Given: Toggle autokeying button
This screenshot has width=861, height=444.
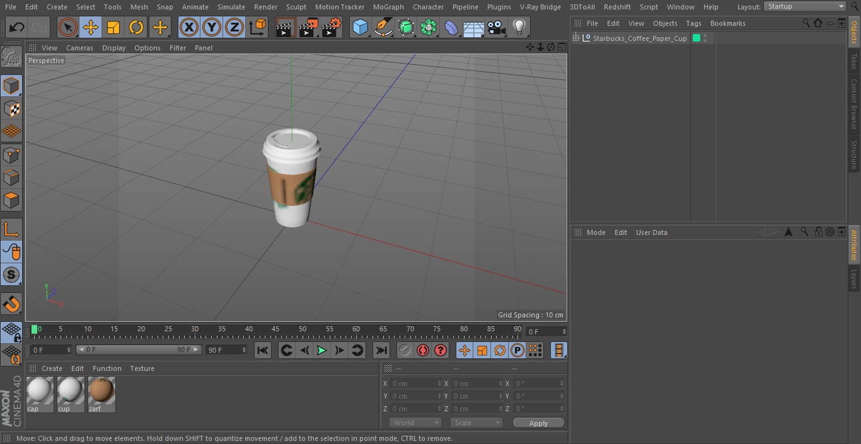Looking at the screenshot, I should point(423,350).
